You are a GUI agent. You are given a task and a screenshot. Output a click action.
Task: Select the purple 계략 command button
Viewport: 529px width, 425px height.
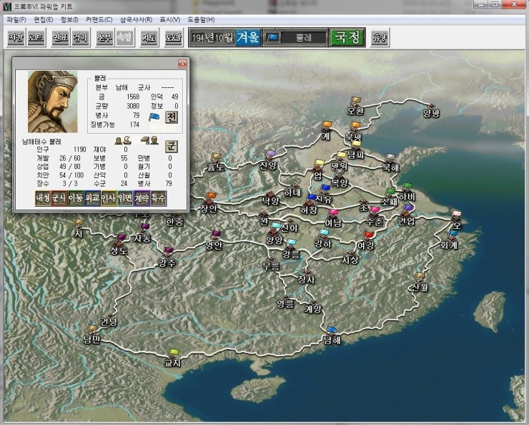tap(142, 198)
